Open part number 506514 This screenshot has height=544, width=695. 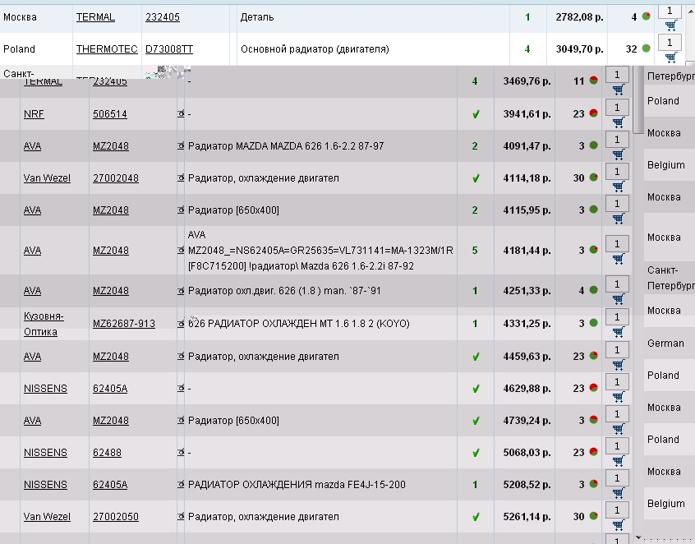click(110, 114)
